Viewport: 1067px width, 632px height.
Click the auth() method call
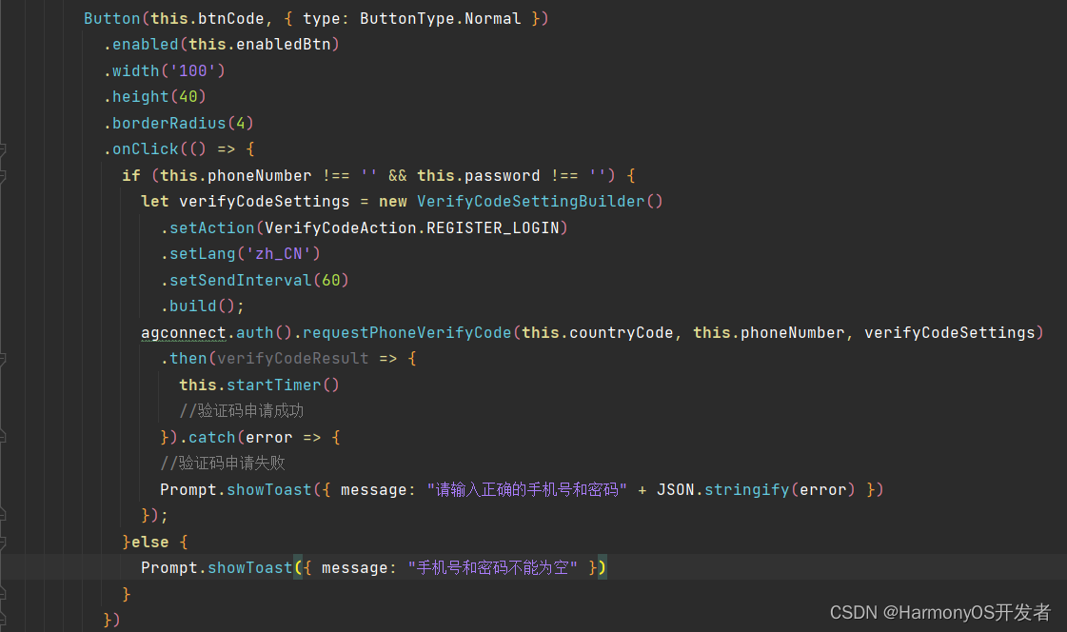pyautogui.click(x=264, y=333)
